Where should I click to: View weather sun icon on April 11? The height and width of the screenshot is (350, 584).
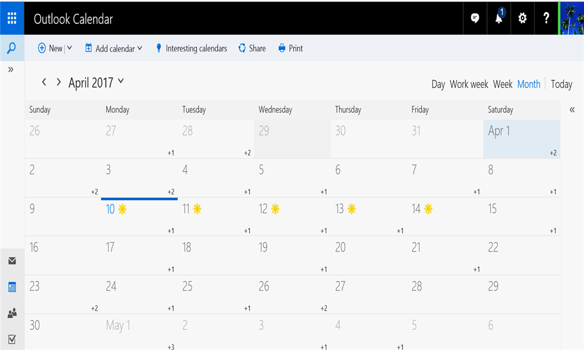tap(197, 209)
